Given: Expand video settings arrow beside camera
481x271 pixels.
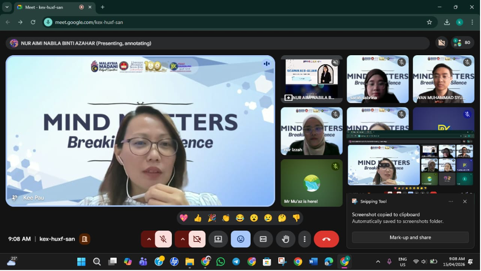Looking at the screenshot, I should (183, 239).
